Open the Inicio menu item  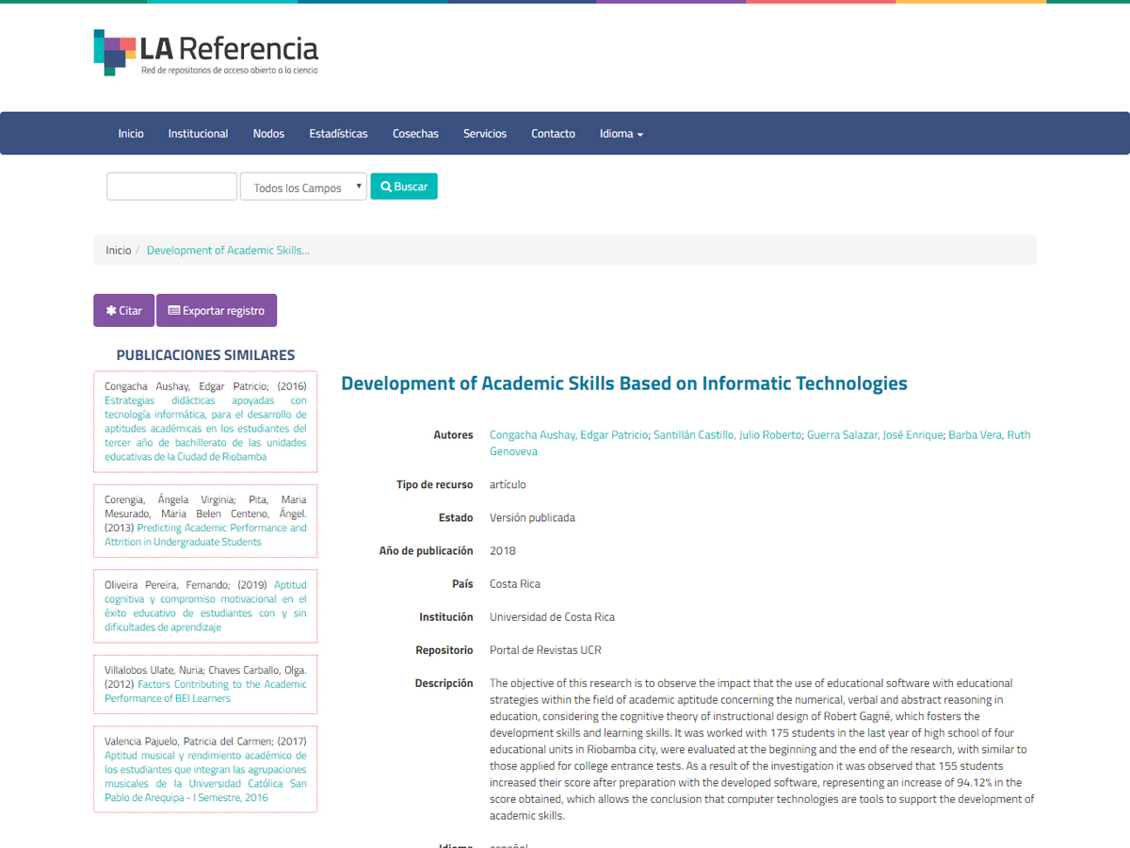coord(131,134)
